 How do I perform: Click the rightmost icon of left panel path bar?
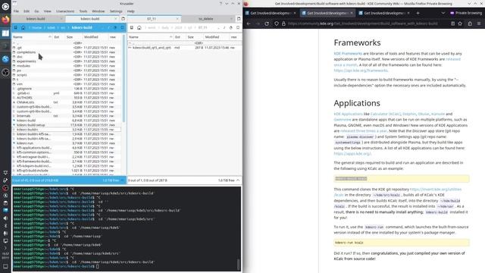coord(122,27)
